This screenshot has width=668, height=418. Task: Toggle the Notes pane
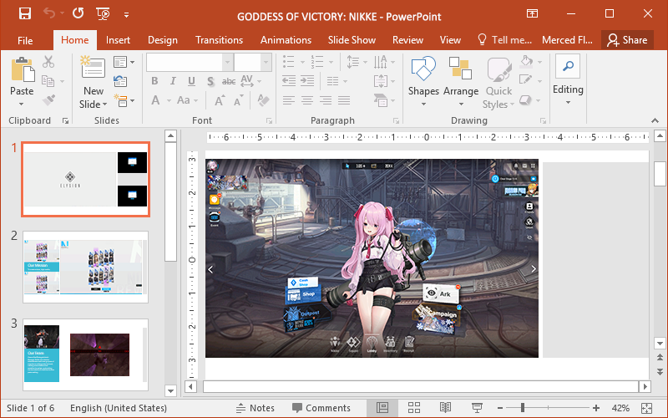click(x=256, y=408)
